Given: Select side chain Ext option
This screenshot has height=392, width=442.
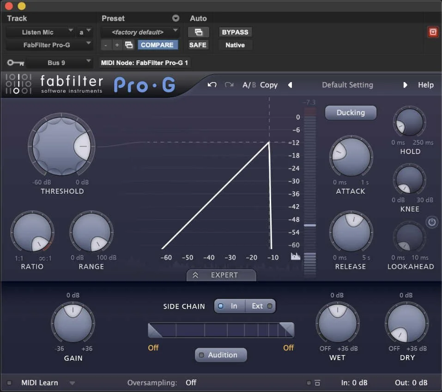Looking at the screenshot, I should coord(260,306).
